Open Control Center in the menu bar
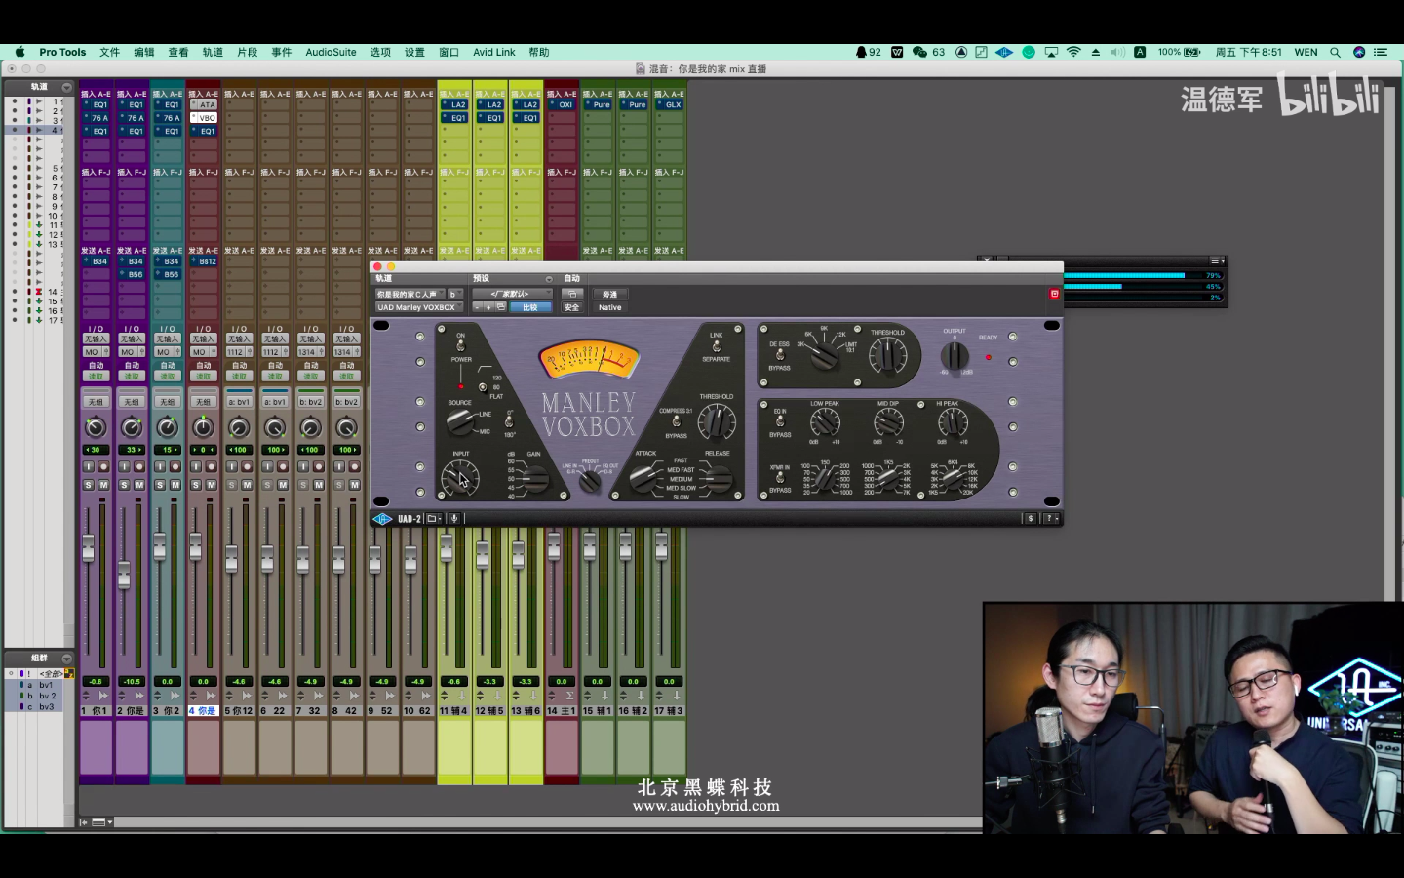Image resolution: width=1404 pixels, height=878 pixels. tap(1380, 52)
